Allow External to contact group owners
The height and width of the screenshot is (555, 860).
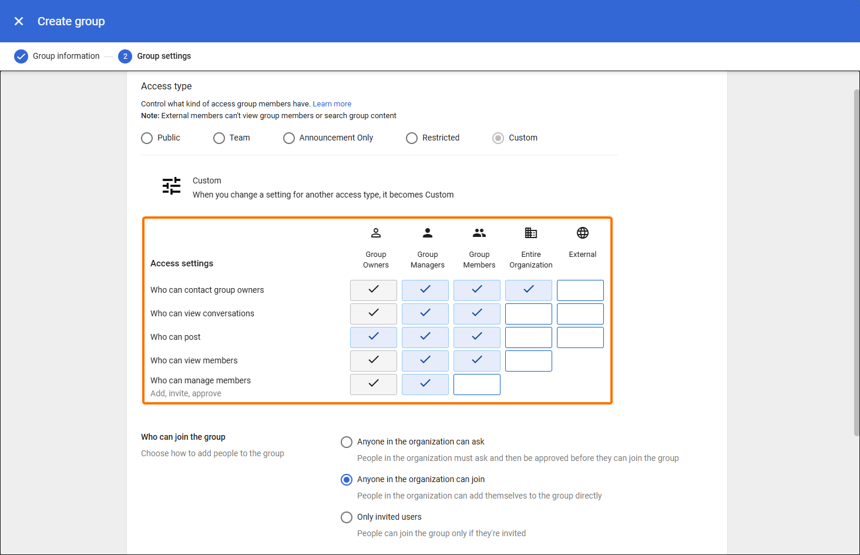coord(580,290)
